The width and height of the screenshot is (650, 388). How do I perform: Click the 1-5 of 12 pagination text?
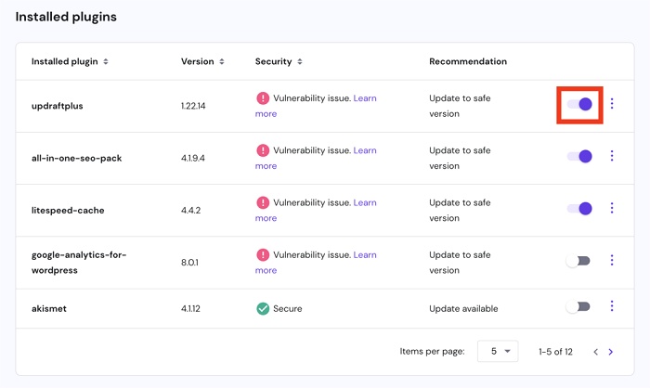(555, 352)
